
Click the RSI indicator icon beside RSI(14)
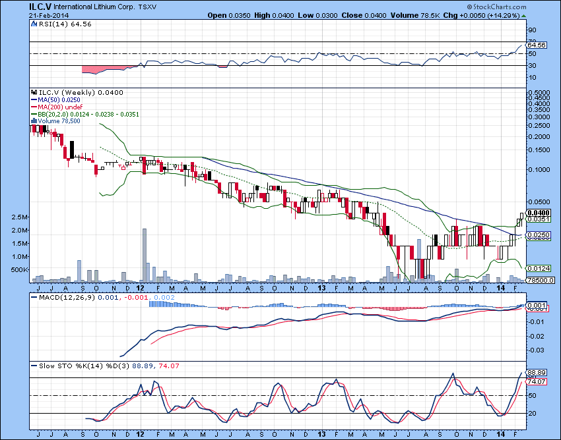(34, 24)
